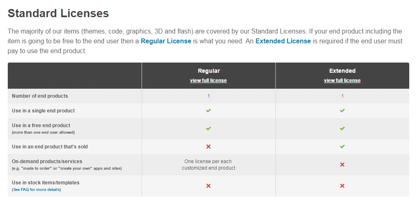Image resolution: width=417 pixels, height=204 pixels.
Task: Click the 'Number of end products' row label
Action: pyautogui.click(x=40, y=96)
